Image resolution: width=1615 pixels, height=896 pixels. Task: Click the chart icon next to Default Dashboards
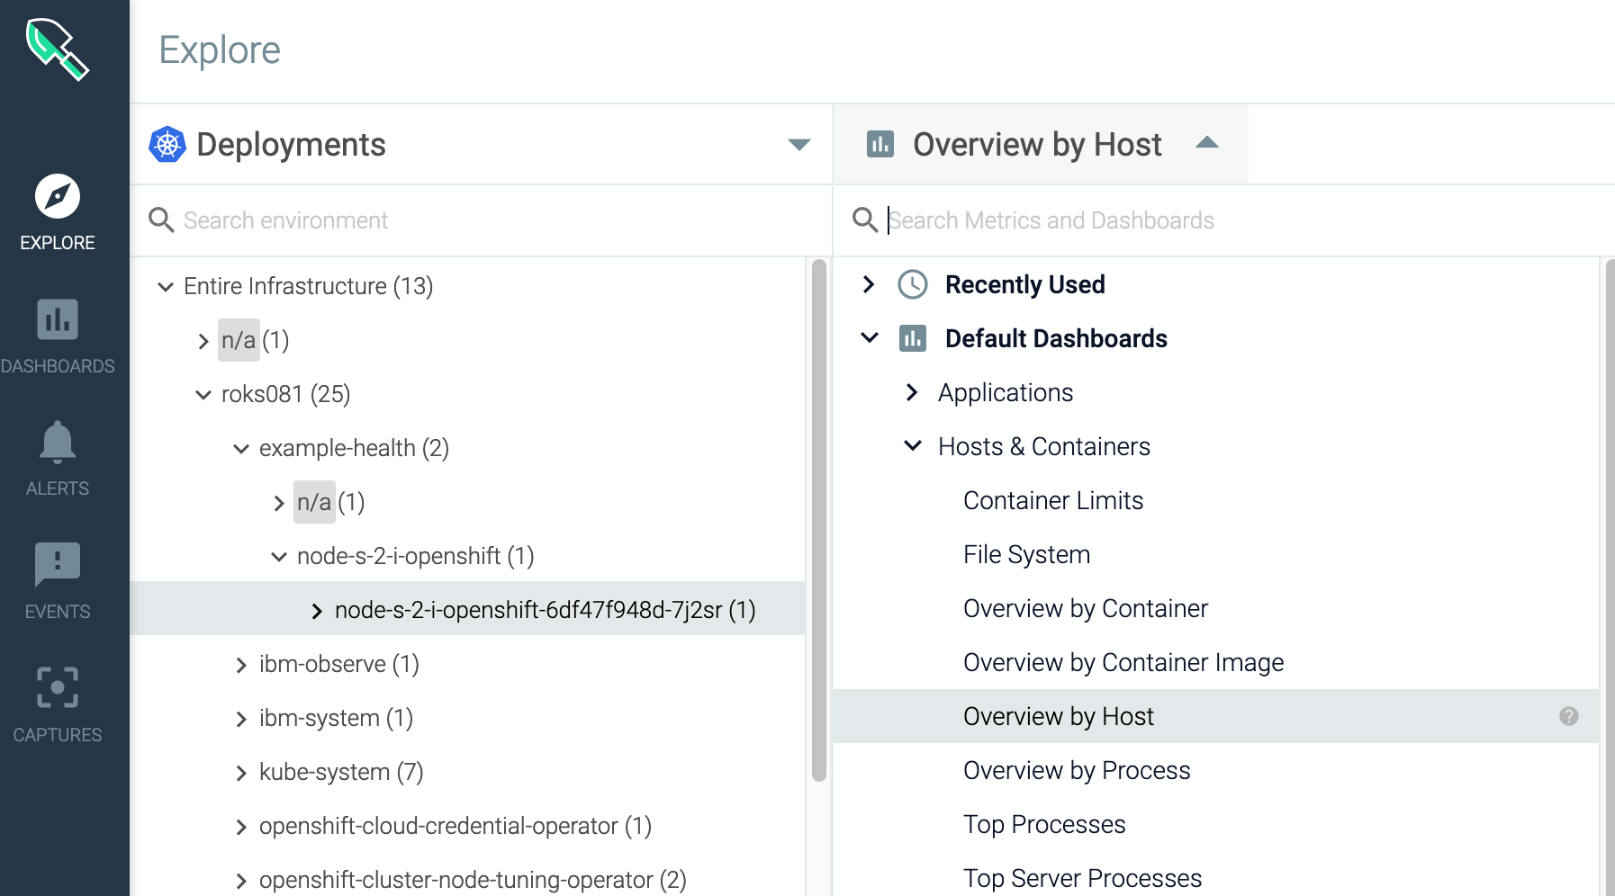(913, 338)
